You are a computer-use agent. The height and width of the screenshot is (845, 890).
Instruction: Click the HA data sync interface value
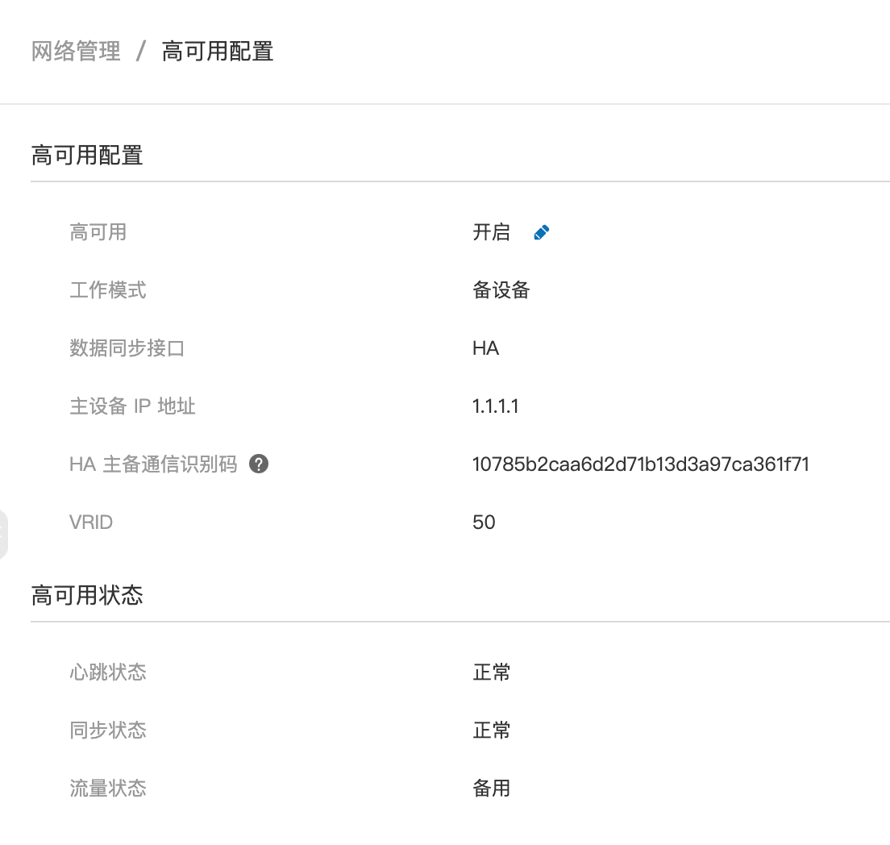point(485,348)
